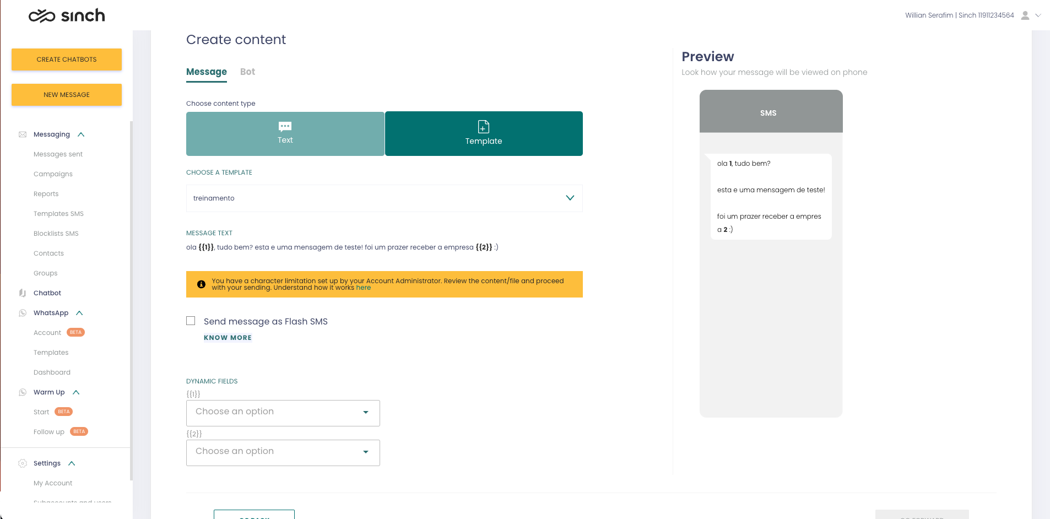Image resolution: width=1050 pixels, height=519 pixels.
Task: Click the KNOW MORE link
Action: coord(228,338)
